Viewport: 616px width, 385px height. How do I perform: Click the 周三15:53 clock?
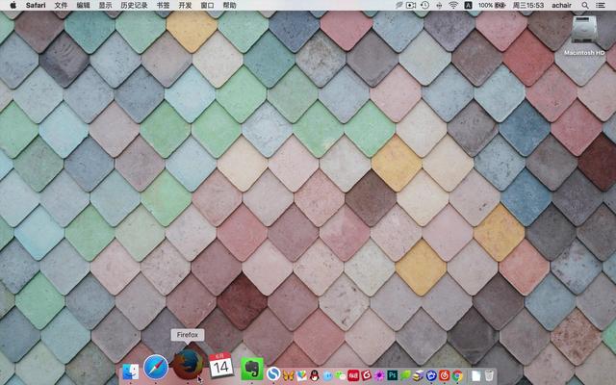pos(528,5)
